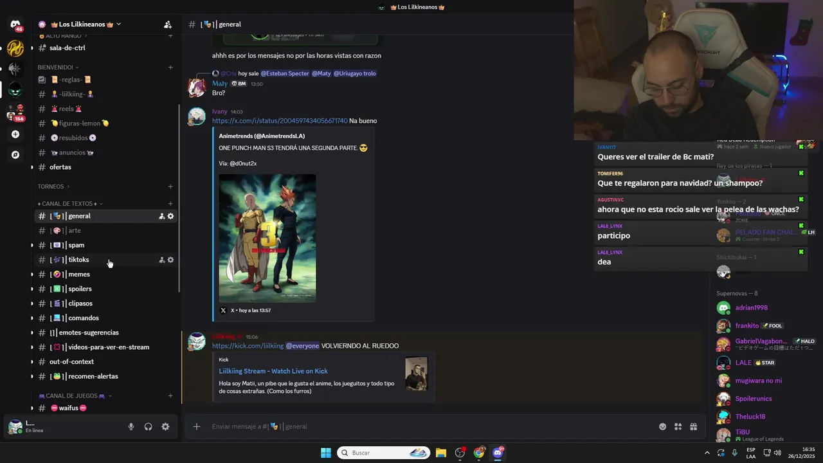
Task: Expand threads arrow next to spam channel
Action: 32,245
